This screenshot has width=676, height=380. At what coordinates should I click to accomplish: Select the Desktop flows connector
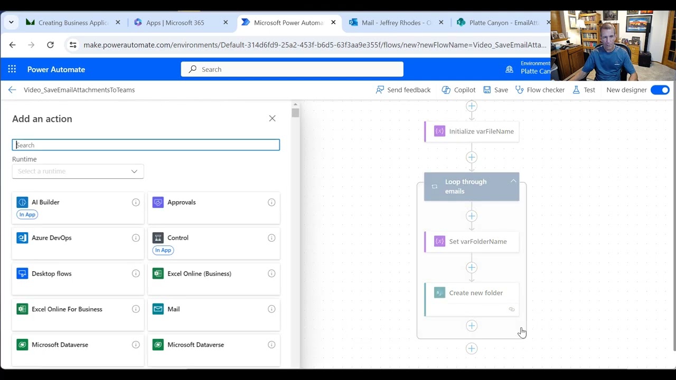(x=78, y=279)
